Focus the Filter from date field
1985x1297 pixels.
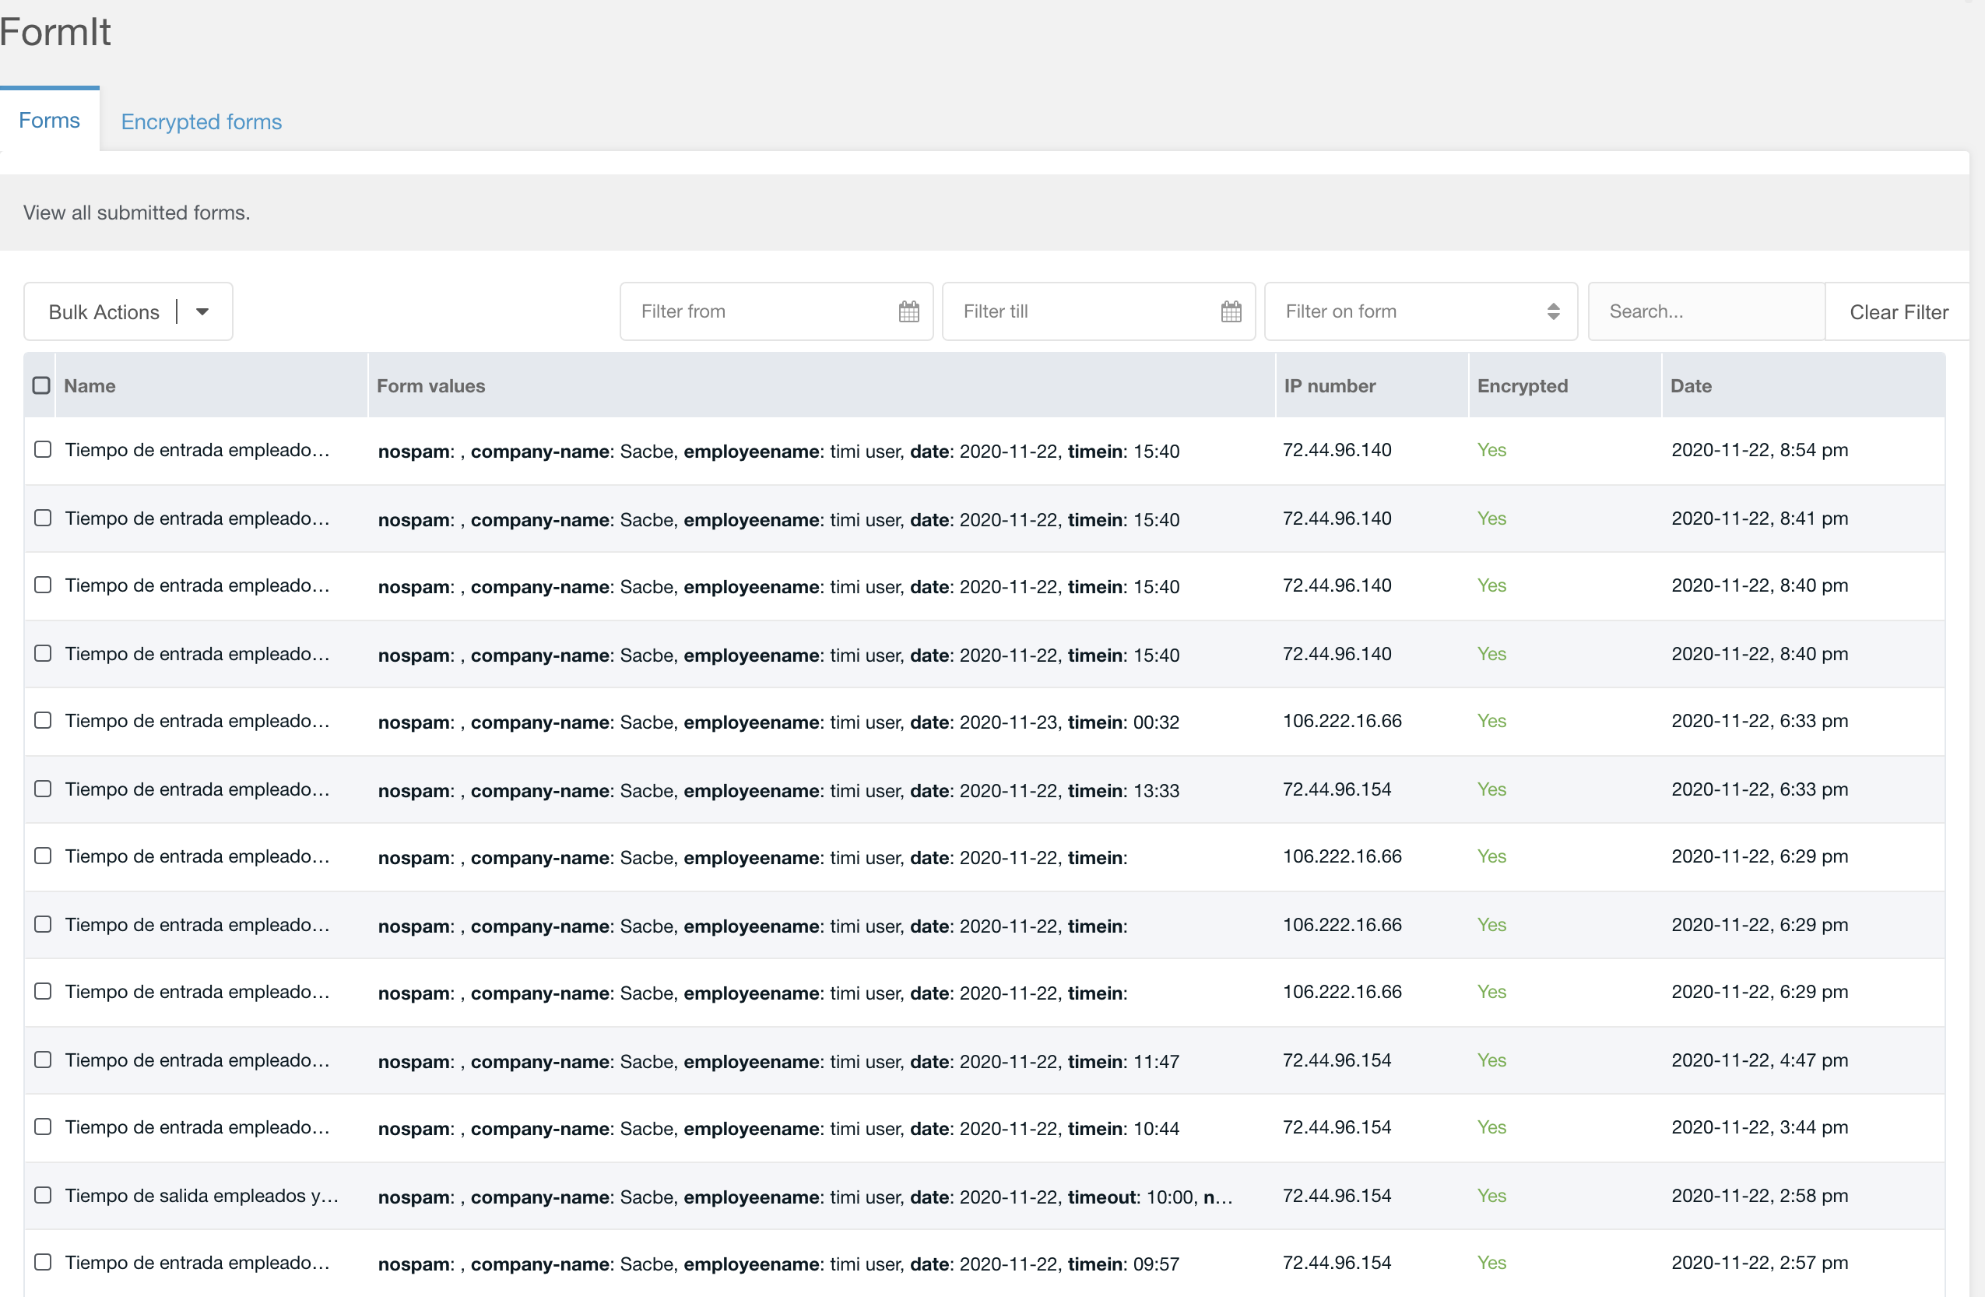[x=750, y=312]
